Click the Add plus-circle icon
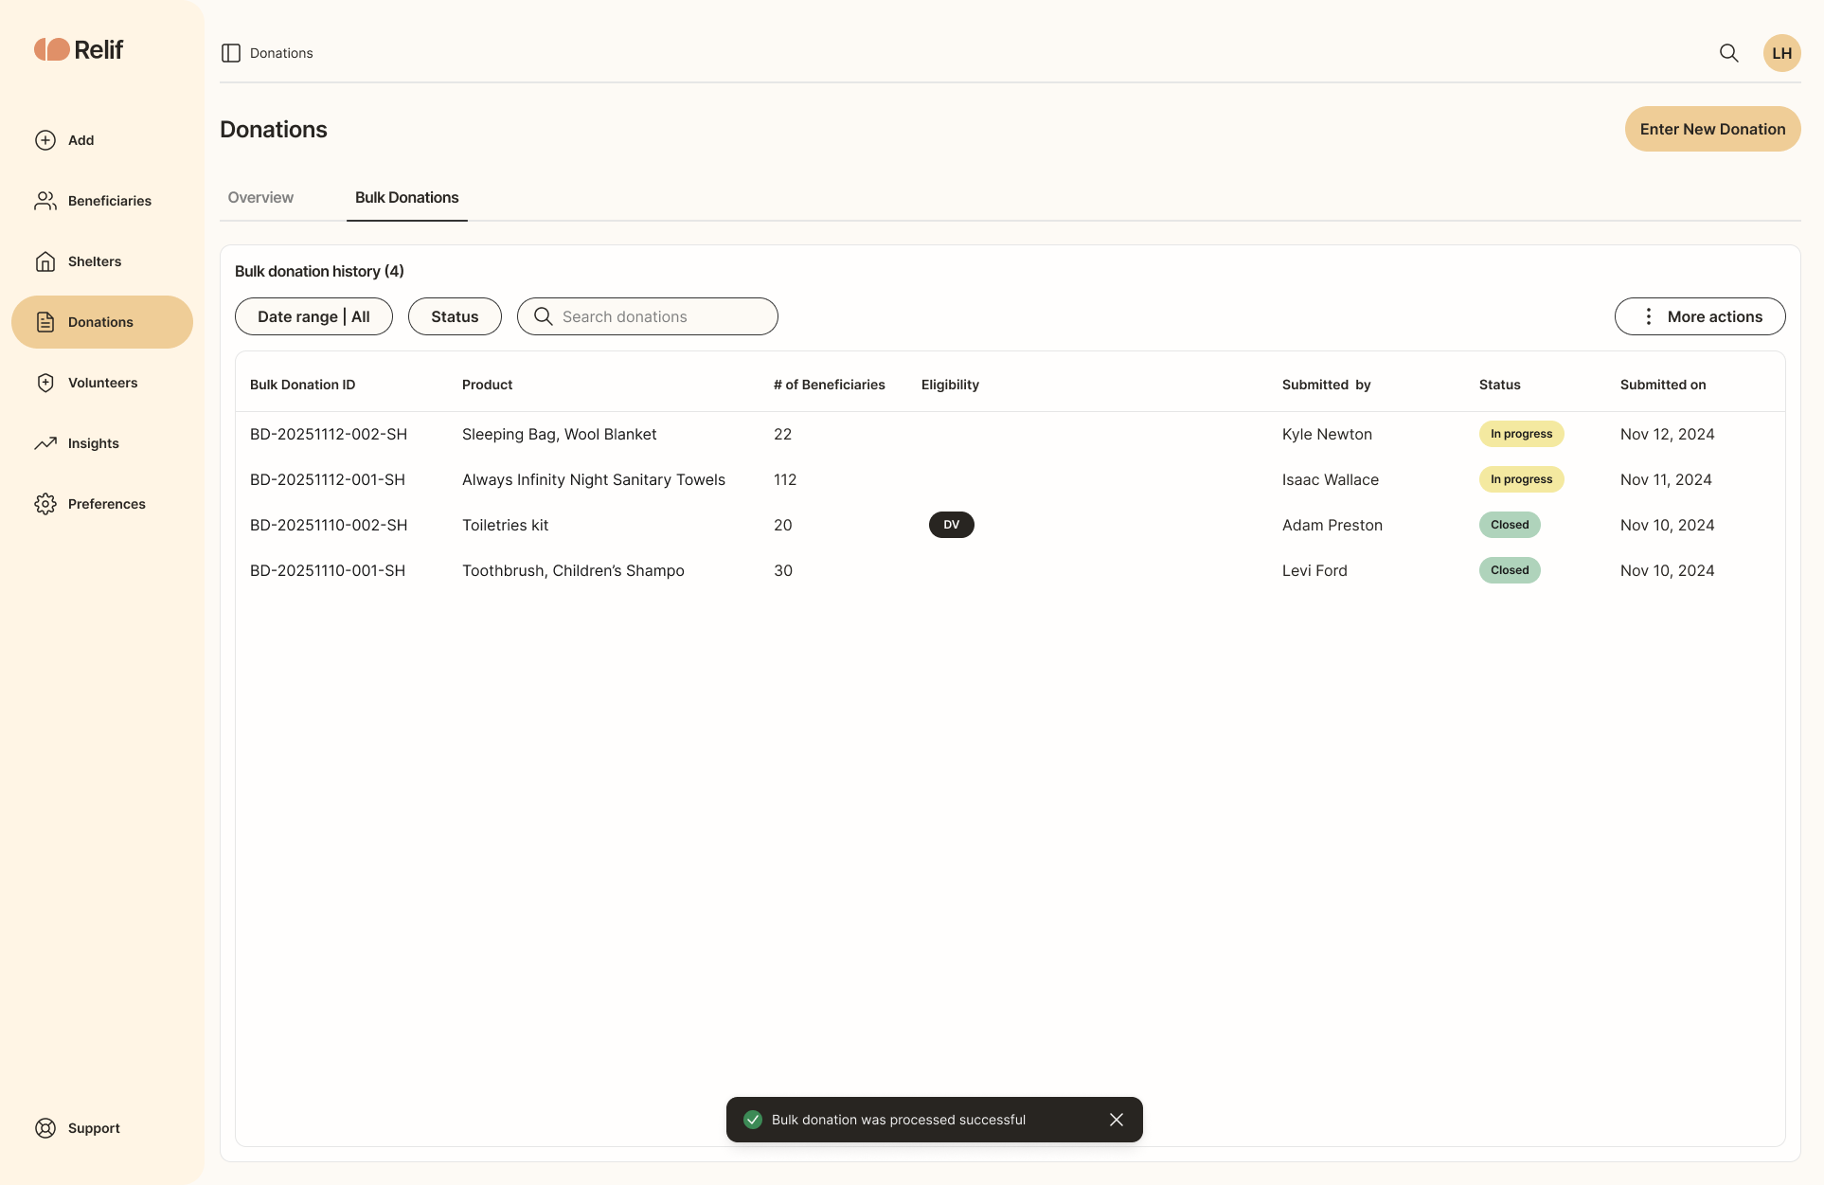The height and width of the screenshot is (1185, 1824). tap(45, 140)
